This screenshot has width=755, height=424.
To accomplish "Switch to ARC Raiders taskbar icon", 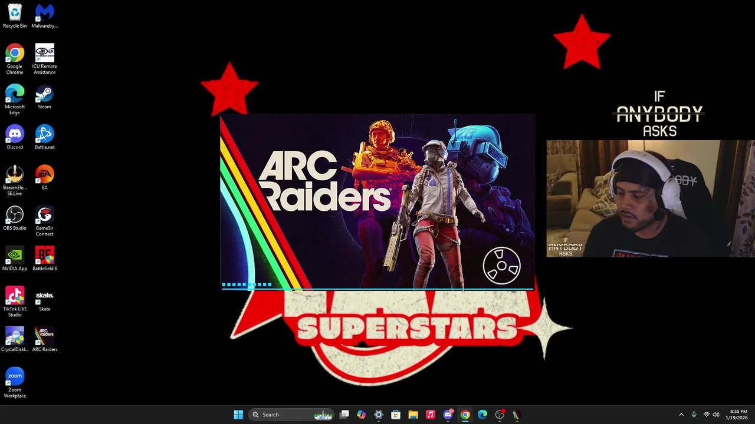I will (516, 415).
